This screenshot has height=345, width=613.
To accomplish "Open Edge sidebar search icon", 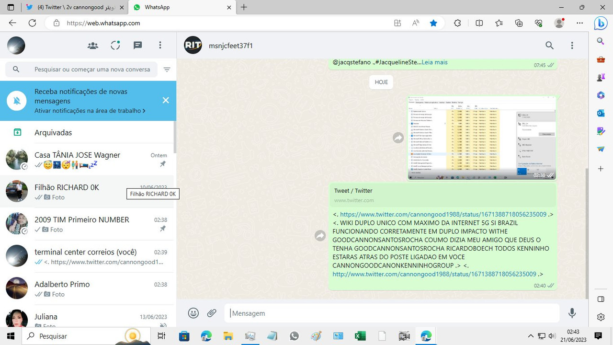I will click(601, 42).
